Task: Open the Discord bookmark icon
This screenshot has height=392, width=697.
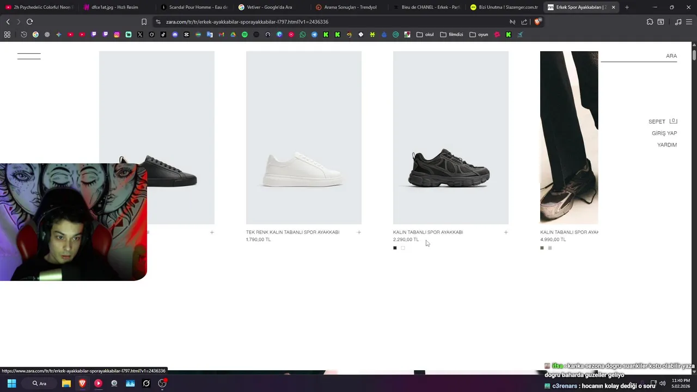Action: pyautogui.click(x=175, y=34)
